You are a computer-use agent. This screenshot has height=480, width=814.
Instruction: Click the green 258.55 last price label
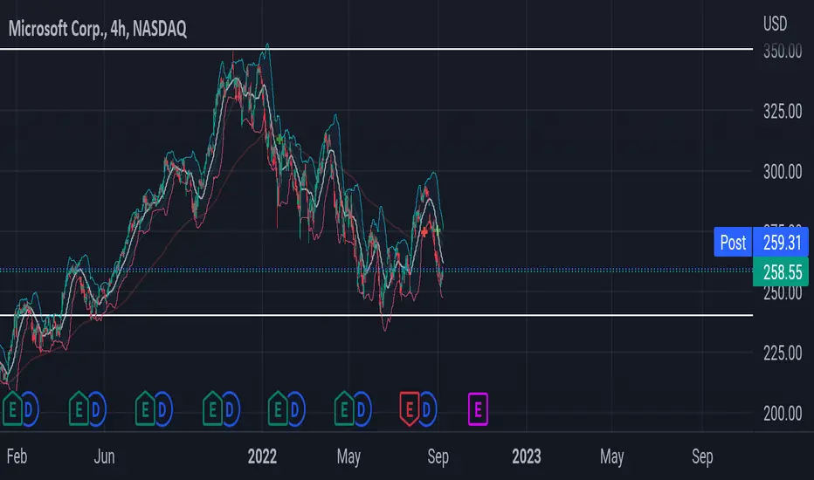(782, 272)
